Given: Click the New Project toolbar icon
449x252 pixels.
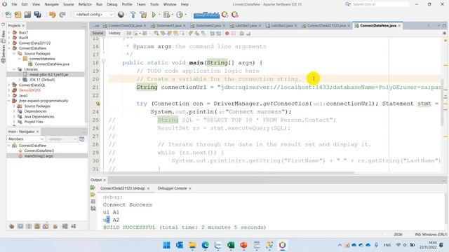Looking at the screenshot, I should pyautogui.click(x=18, y=15).
